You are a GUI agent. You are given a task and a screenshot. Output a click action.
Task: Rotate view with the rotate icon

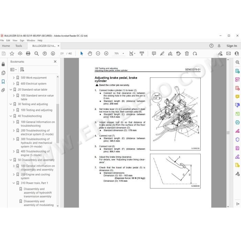click(195, 53)
